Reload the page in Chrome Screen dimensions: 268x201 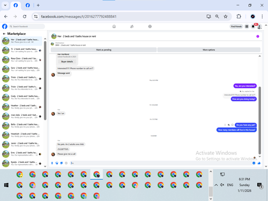pyautogui.click(x=25, y=17)
